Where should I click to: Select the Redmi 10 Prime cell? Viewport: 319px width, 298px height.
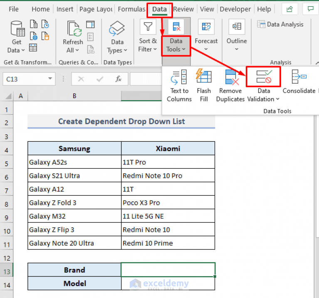[168, 243]
